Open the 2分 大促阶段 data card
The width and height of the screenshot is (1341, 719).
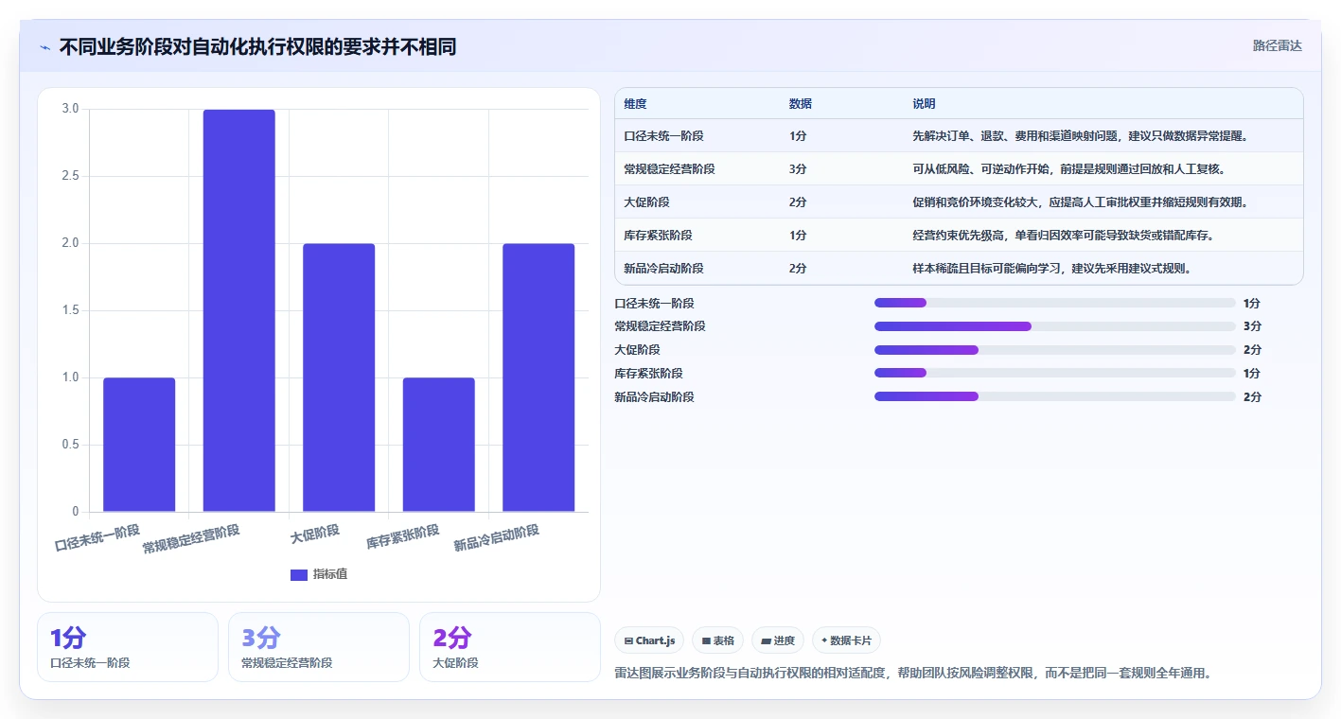510,647
